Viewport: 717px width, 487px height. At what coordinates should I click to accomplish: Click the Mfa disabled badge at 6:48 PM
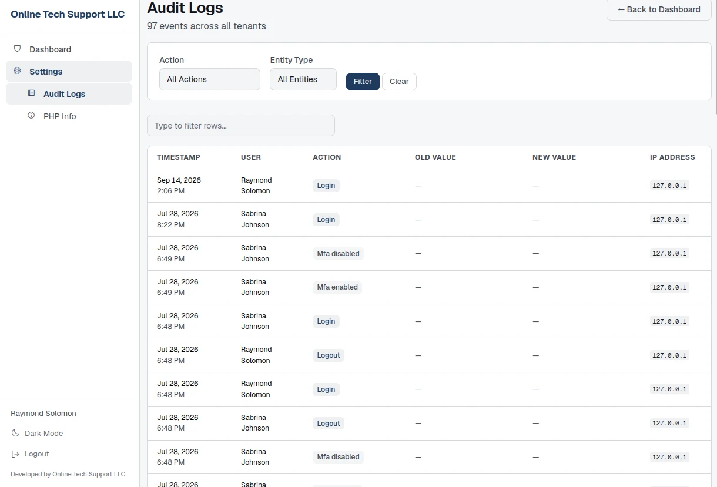point(338,457)
